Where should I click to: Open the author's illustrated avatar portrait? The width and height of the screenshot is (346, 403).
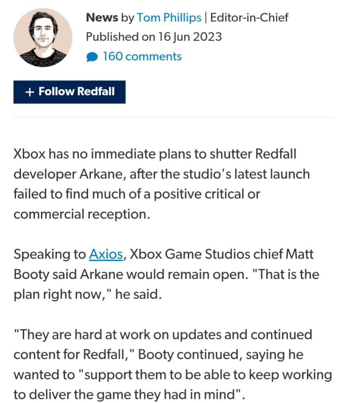tap(43, 38)
